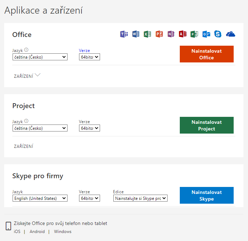Click the Project section heading
248x241 pixels.
click(23, 106)
